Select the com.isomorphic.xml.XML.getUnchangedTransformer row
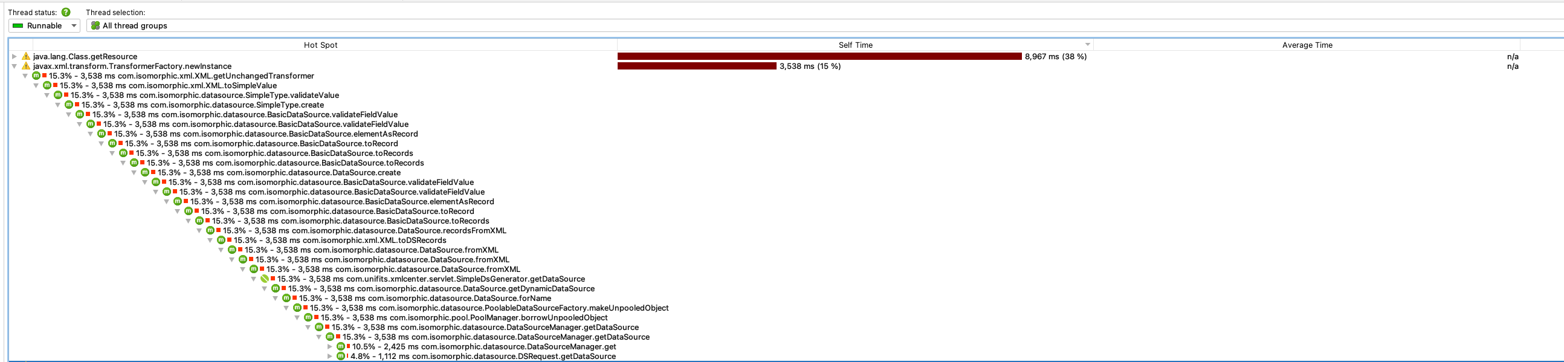 pyautogui.click(x=181, y=76)
